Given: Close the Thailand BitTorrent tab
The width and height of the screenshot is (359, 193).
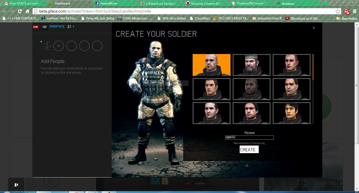Looking at the screenshot, I should click(x=270, y=3).
